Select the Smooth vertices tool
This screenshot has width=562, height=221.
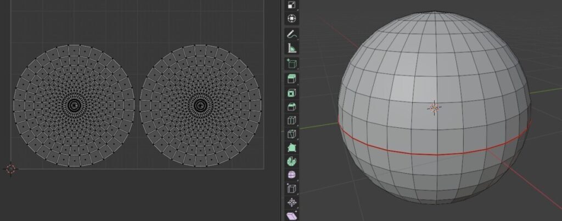pos(292,175)
